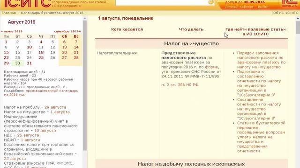This screenshot has width=300, height=168.
Task: Go to Главная breadcrumb
Action: pyautogui.click(x=8, y=13)
